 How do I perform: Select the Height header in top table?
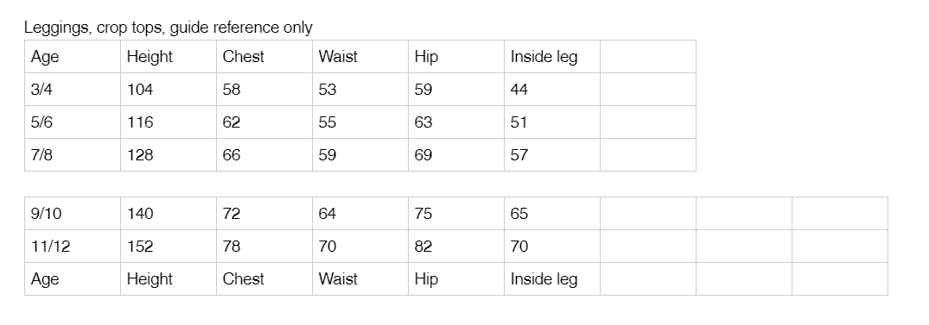coord(169,57)
